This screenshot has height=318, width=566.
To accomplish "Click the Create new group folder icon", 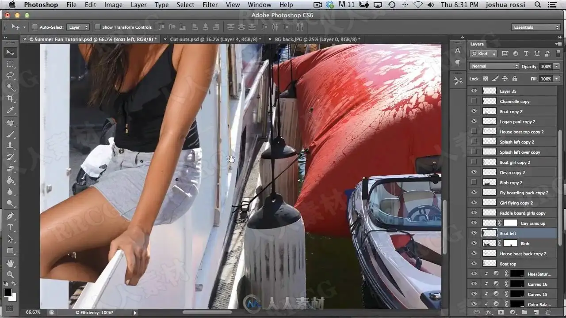I will pyautogui.click(x=524, y=312).
